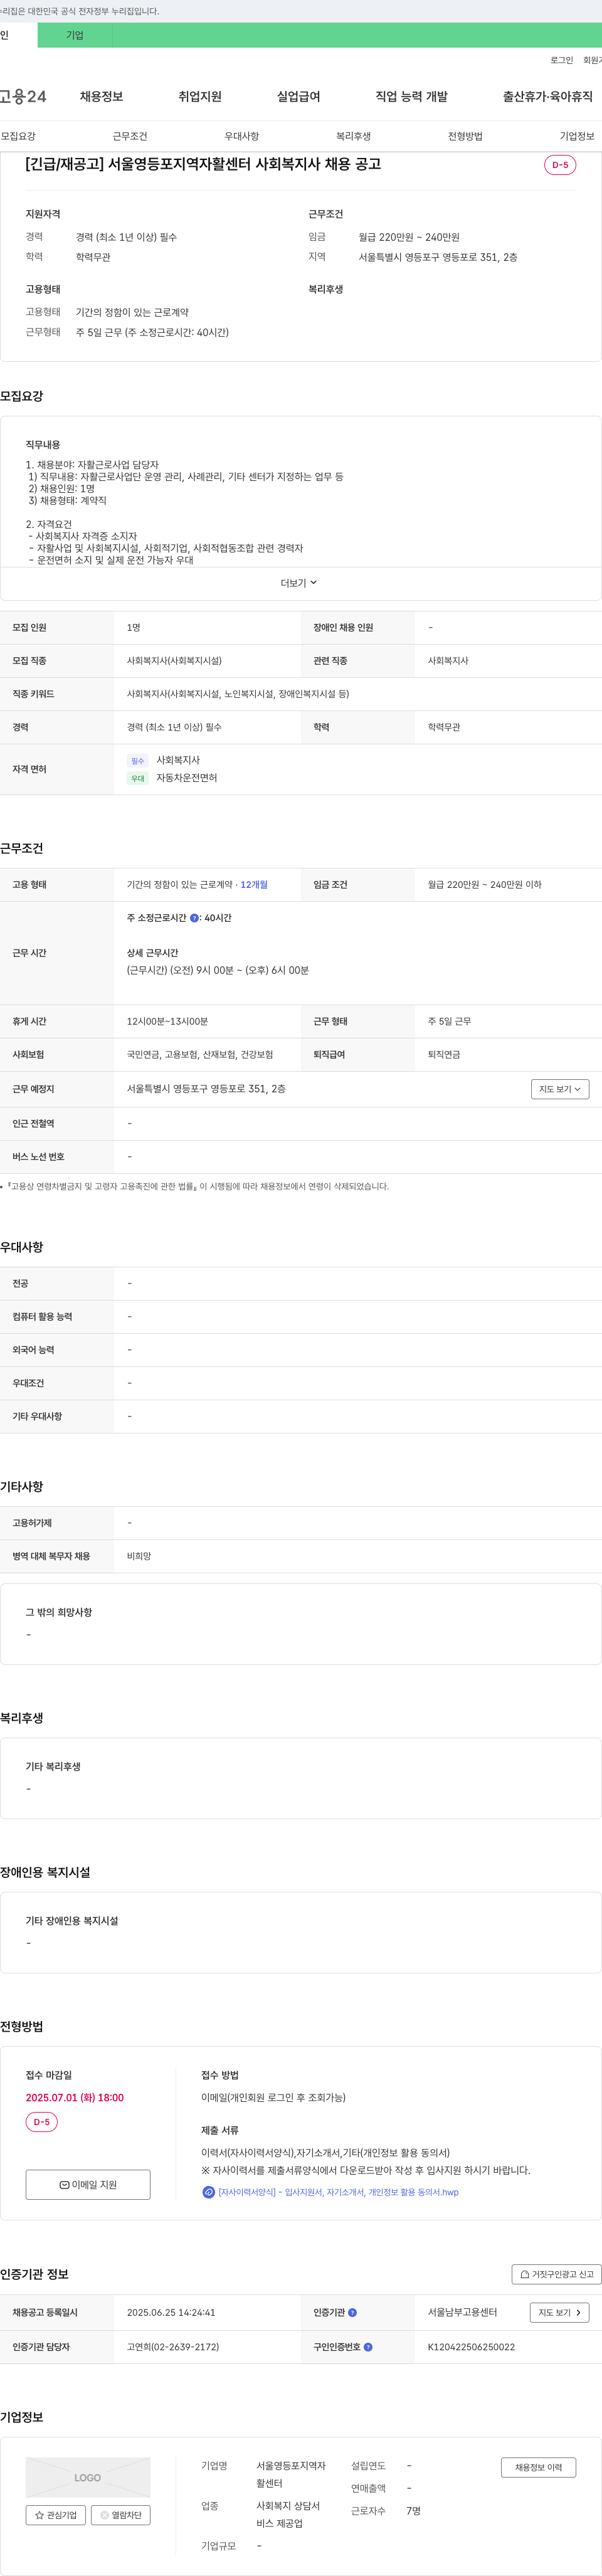Block company with 열람차단
Image resolution: width=602 pixels, height=2576 pixels.
coord(121,2515)
